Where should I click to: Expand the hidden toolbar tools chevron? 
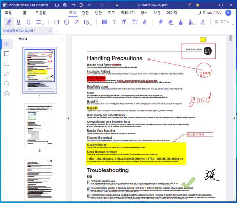pyautogui.click(x=228, y=22)
